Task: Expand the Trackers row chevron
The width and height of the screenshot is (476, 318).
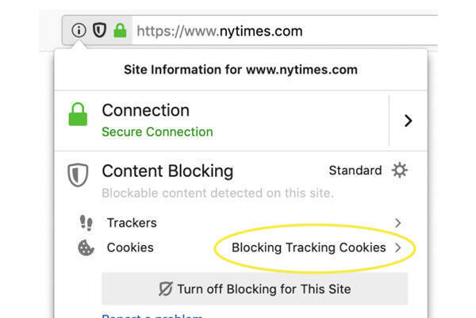Action: tap(398, 224)
